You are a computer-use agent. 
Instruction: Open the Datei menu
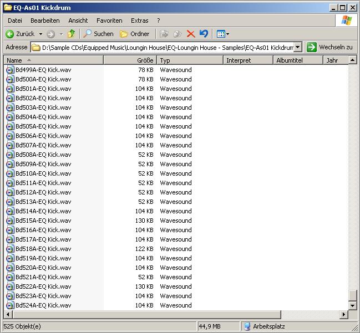coord(15,21)
